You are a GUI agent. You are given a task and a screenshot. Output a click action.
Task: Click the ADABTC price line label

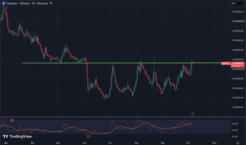pos(226,64)
